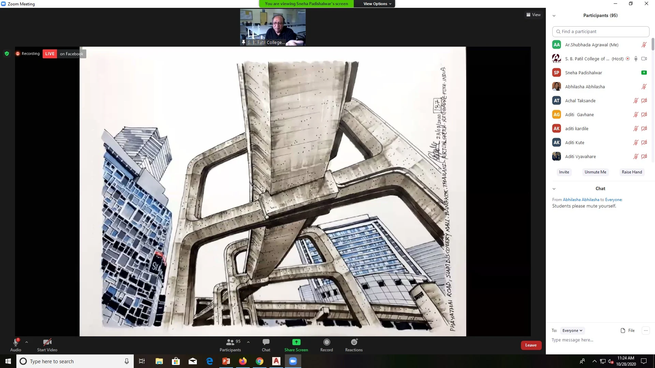Open File Explorer from the taskbar
The height and width of the screenshot is (368, 655).
(159, 361)
